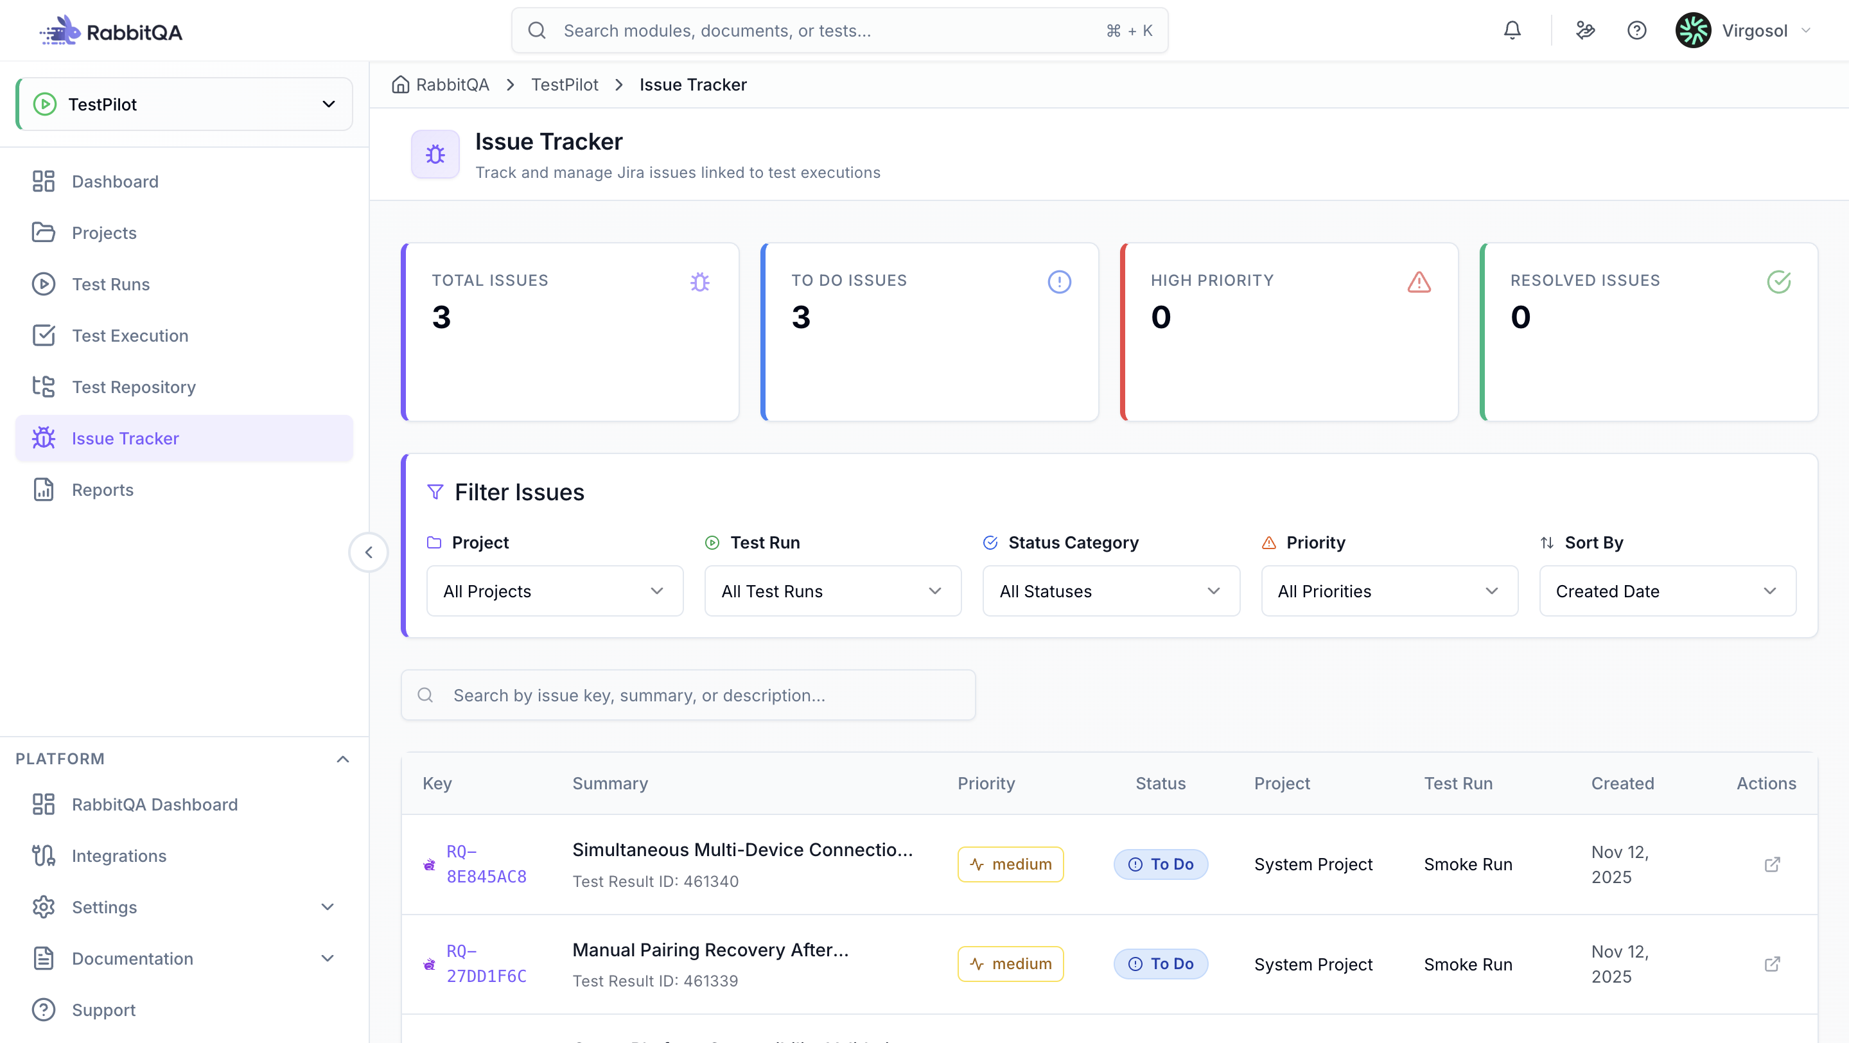Open Test Runs in sidebar

coord(184,285)
